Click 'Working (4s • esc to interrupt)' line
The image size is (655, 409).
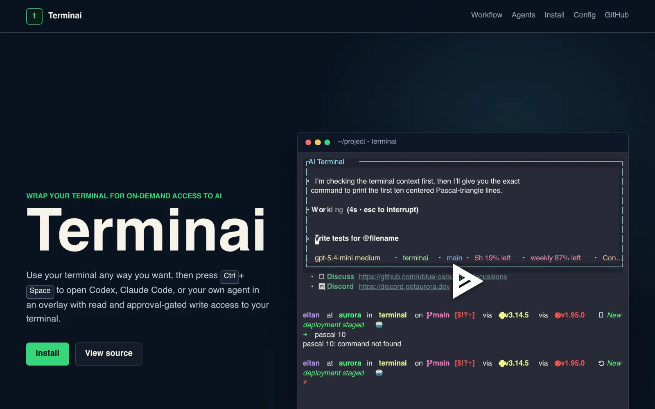click(x=365, y=210)
